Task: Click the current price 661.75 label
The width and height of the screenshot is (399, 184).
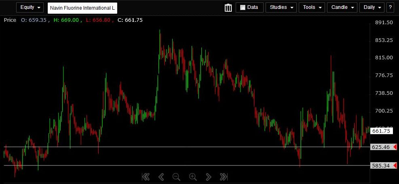Action: pos(381,131)
